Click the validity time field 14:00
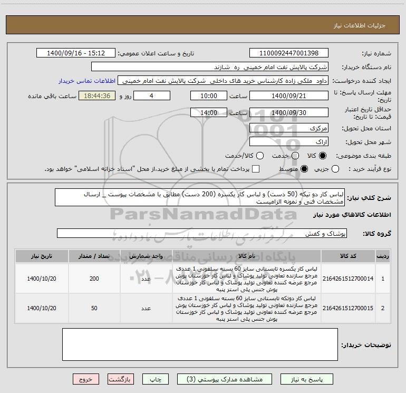Viewport: 406px width, 393px height. 209,112
